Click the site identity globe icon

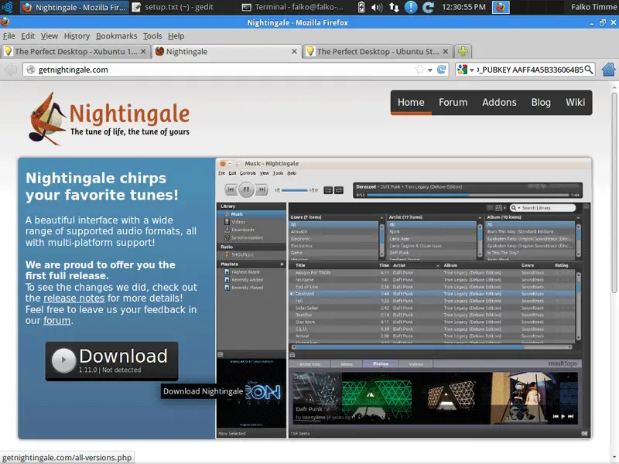click(x=30, y=70)
